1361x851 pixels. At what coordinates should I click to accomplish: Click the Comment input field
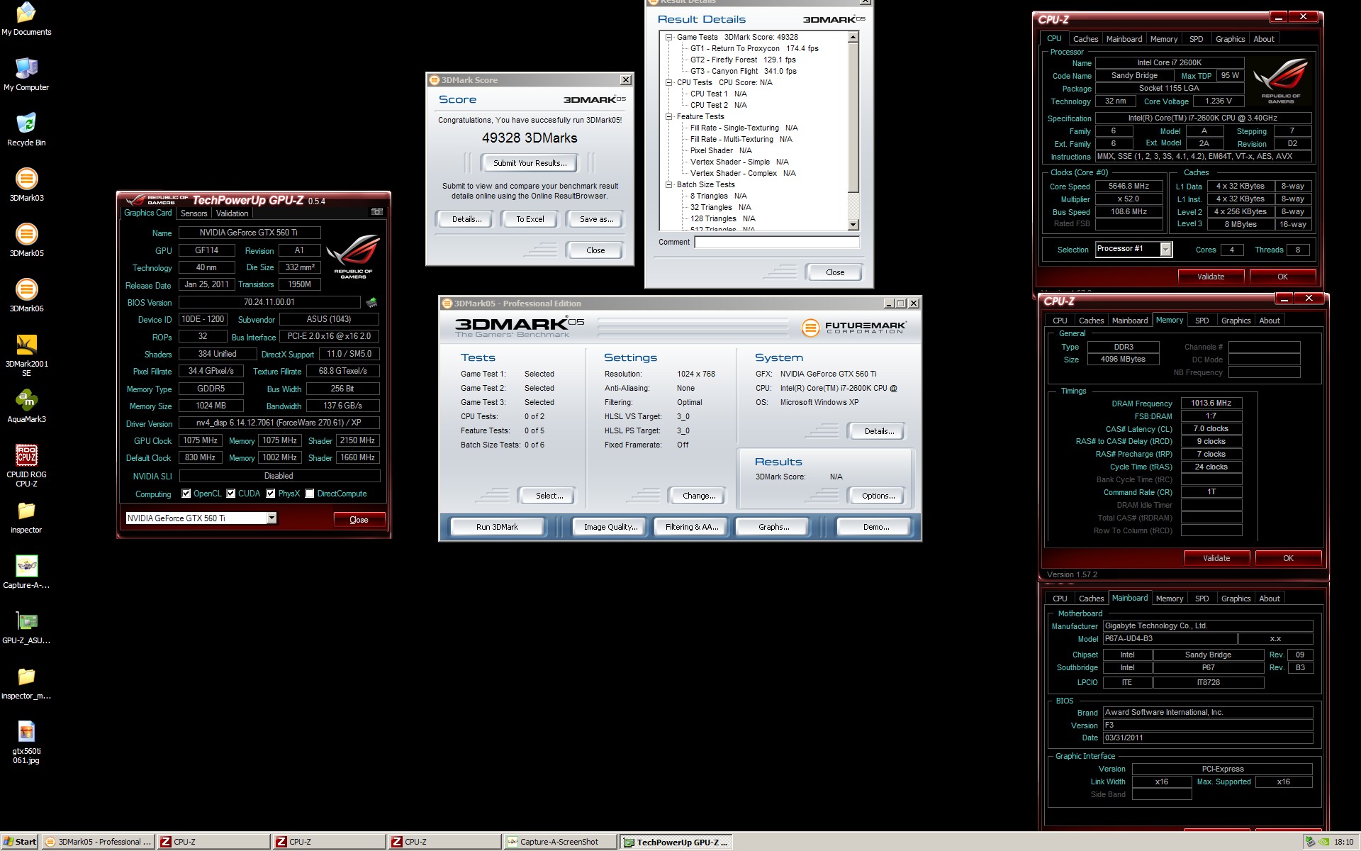click(777, 242)
